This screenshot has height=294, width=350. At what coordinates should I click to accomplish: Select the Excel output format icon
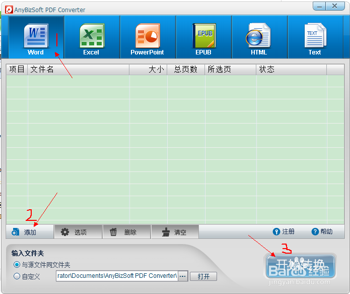[92, 37]
